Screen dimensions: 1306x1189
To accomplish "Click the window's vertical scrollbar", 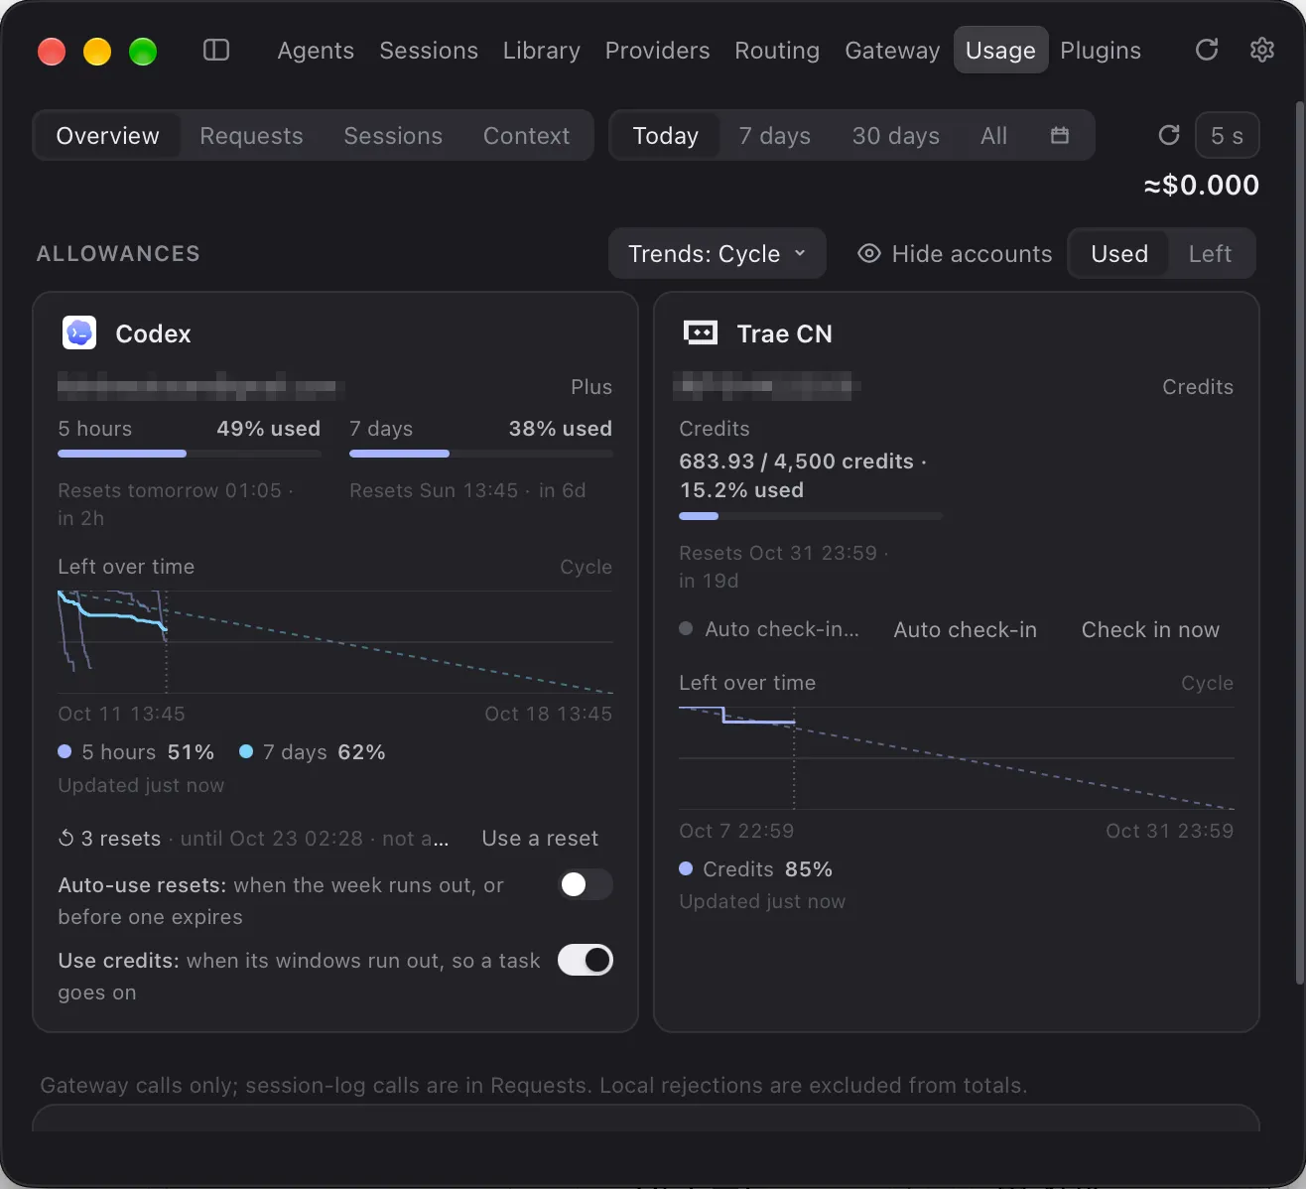I will [1299, 541].
